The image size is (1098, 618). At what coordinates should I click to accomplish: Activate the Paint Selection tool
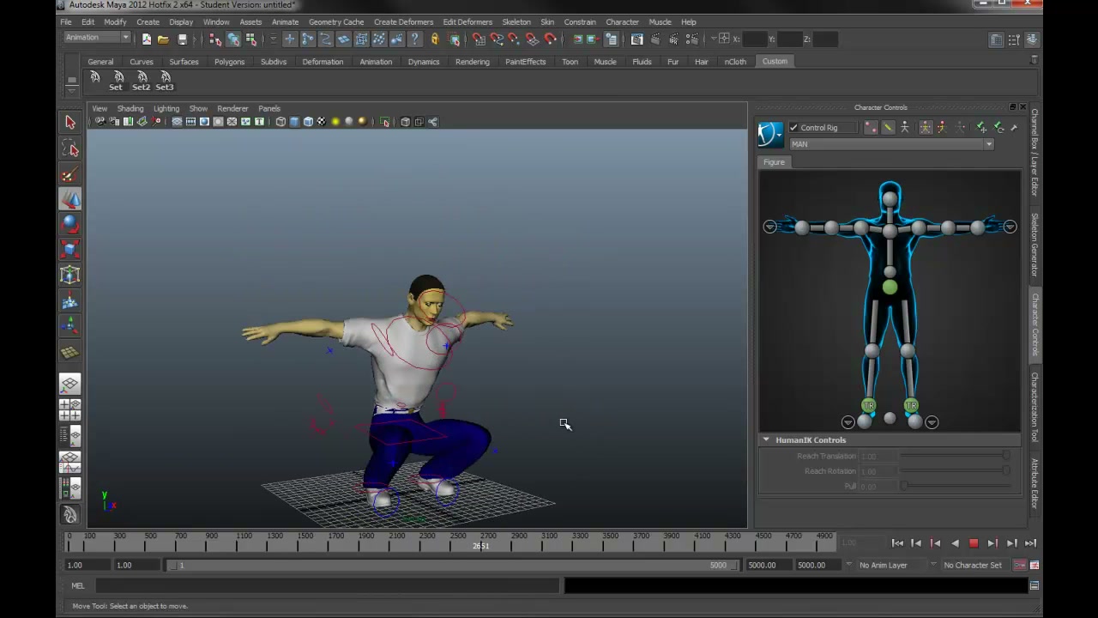pyautogui.click(x=70, y=175)
